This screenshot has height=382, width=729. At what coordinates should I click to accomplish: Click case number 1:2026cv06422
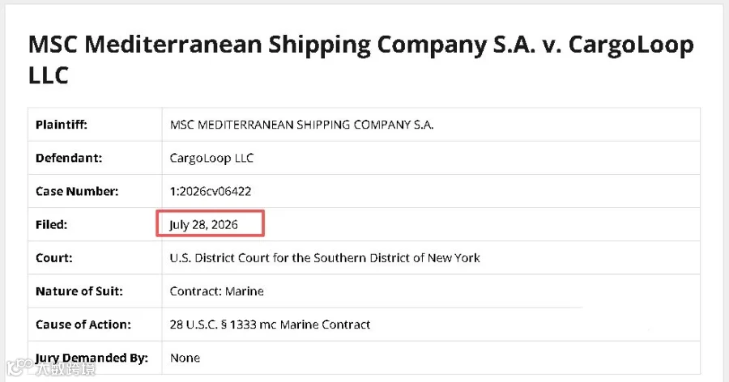click(x=211, y=192)
